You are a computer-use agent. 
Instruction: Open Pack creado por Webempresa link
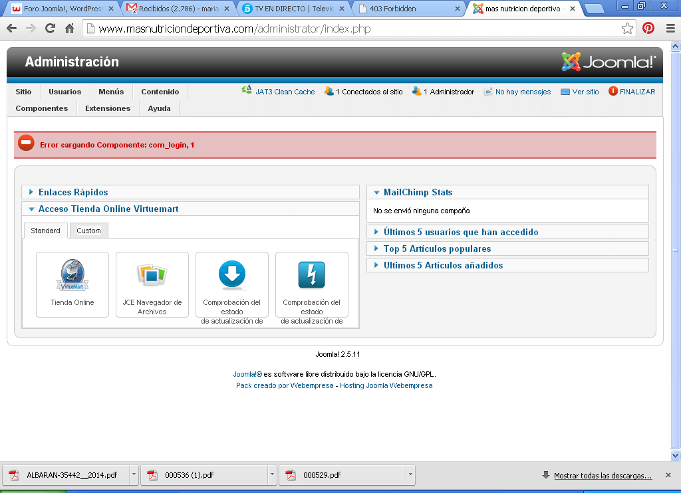pos(285,385)
